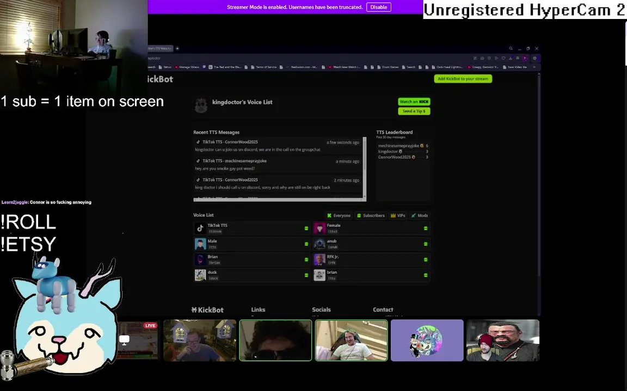Screen dimensions: 627x391
Task: Click the KickBot header logo
Action: 160,79
